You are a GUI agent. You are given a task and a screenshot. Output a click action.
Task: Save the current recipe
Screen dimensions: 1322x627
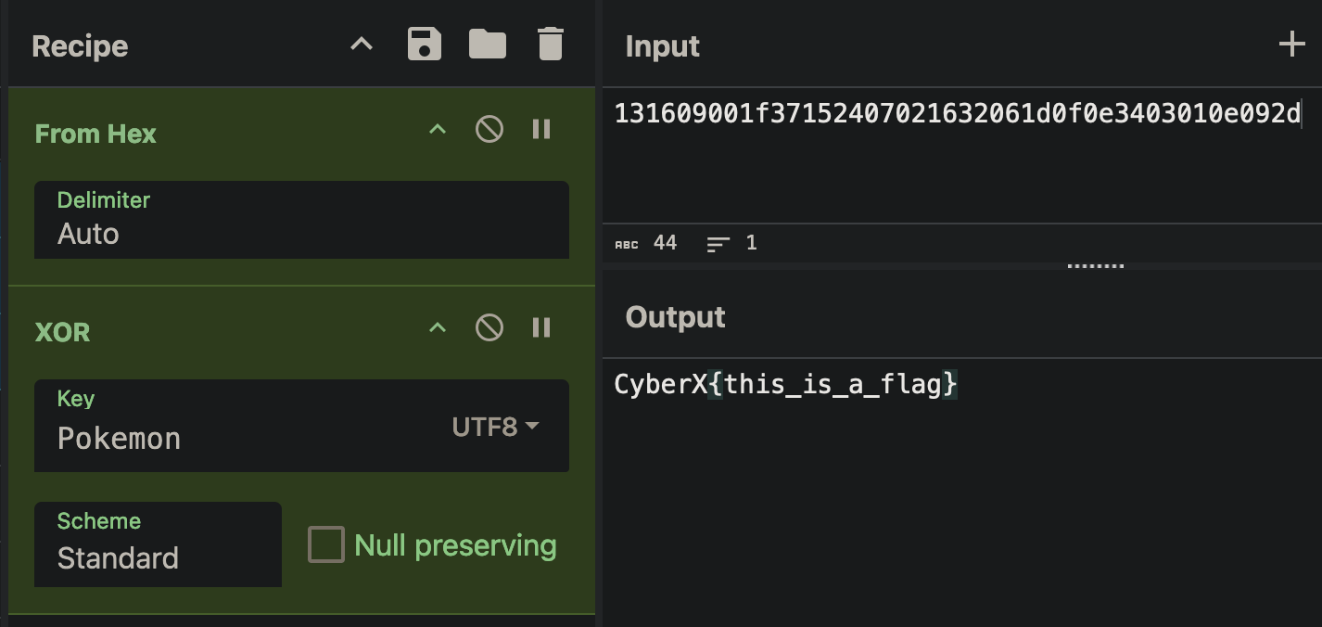pyautogui.click(x=425, y=45)
